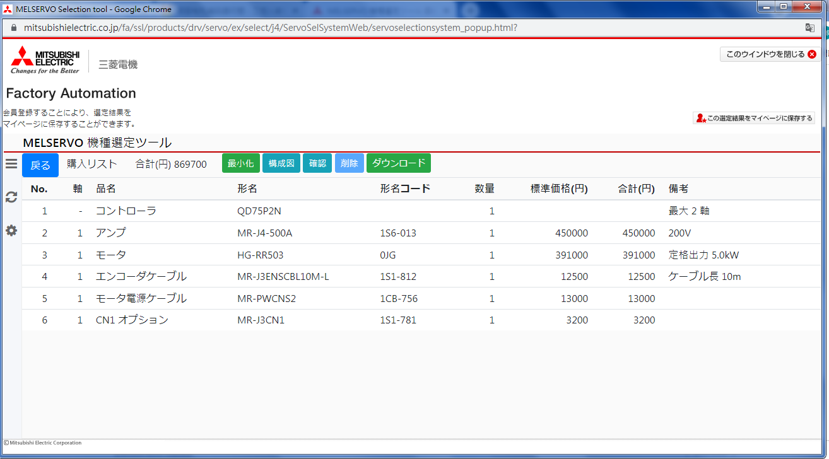Click the MR-J3ENSCBL10M-L encoder cable entry

[x=283, y=277]
